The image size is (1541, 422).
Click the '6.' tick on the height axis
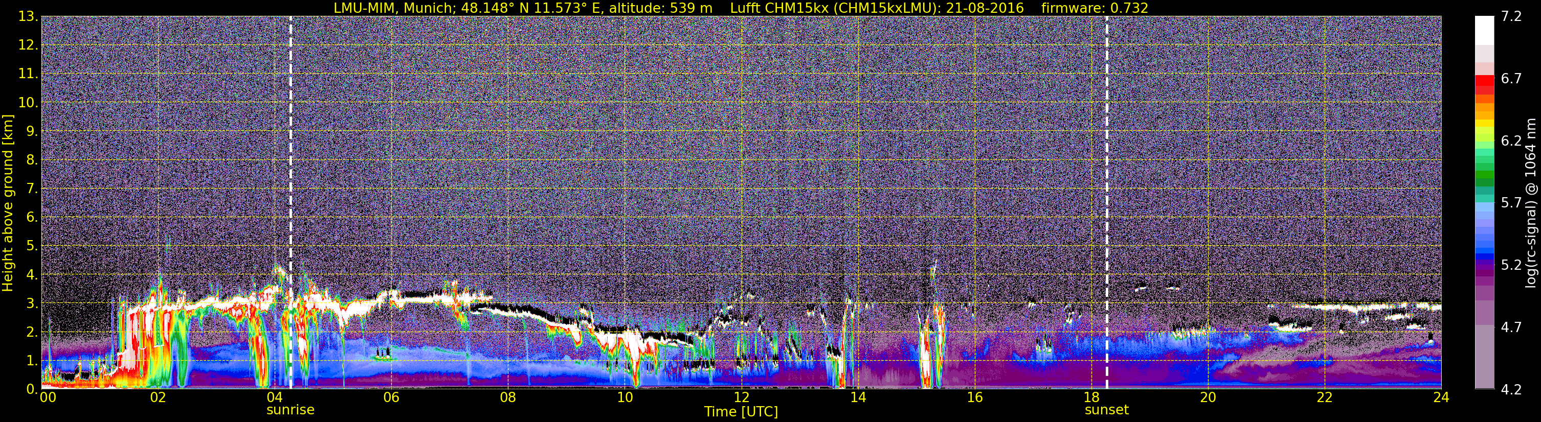tap(32, 218)
